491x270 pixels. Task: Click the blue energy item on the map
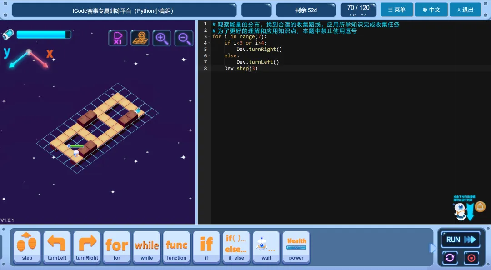[x=138, y=111]
